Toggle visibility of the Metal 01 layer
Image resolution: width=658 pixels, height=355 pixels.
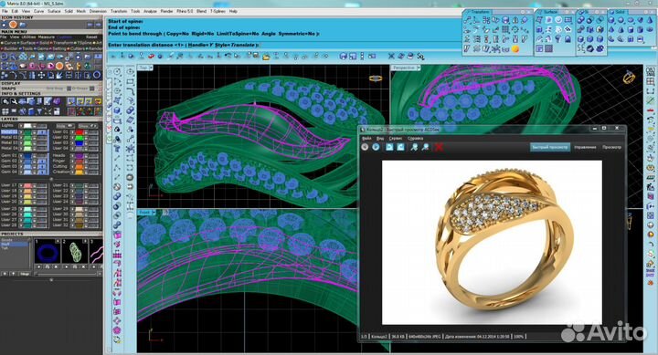pyautogui.click(x=21, y=132)
